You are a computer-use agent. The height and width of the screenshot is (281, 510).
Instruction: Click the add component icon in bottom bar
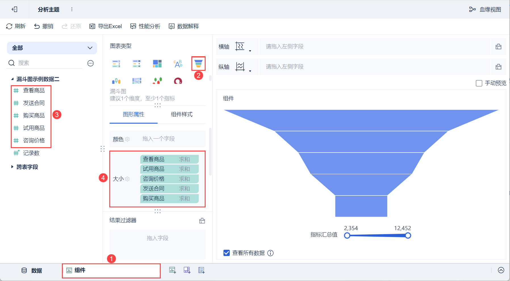(x=172, y=270)
